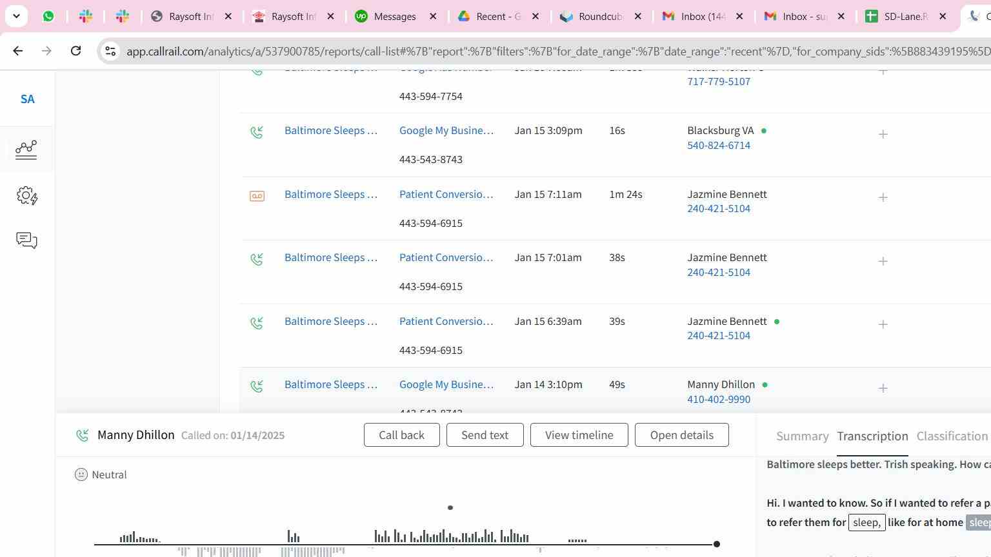Open Baltimore Sleeps company link for Blacksburg VA call
991x557 pixels.
pos(331,130)
